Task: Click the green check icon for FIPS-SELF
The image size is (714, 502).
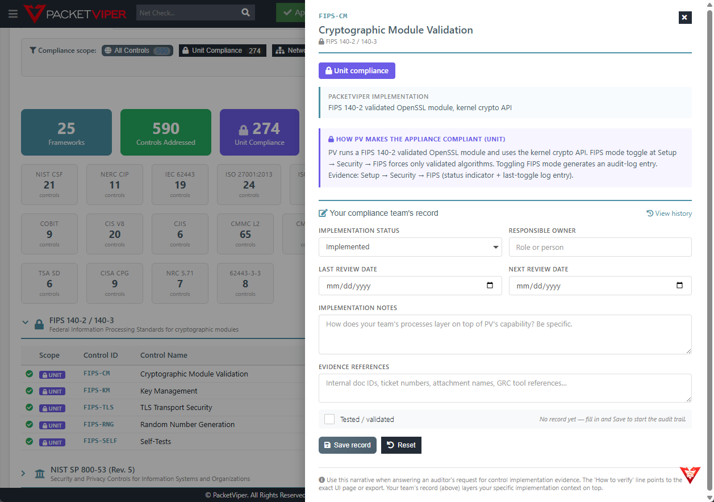Action: coord(29,441)
